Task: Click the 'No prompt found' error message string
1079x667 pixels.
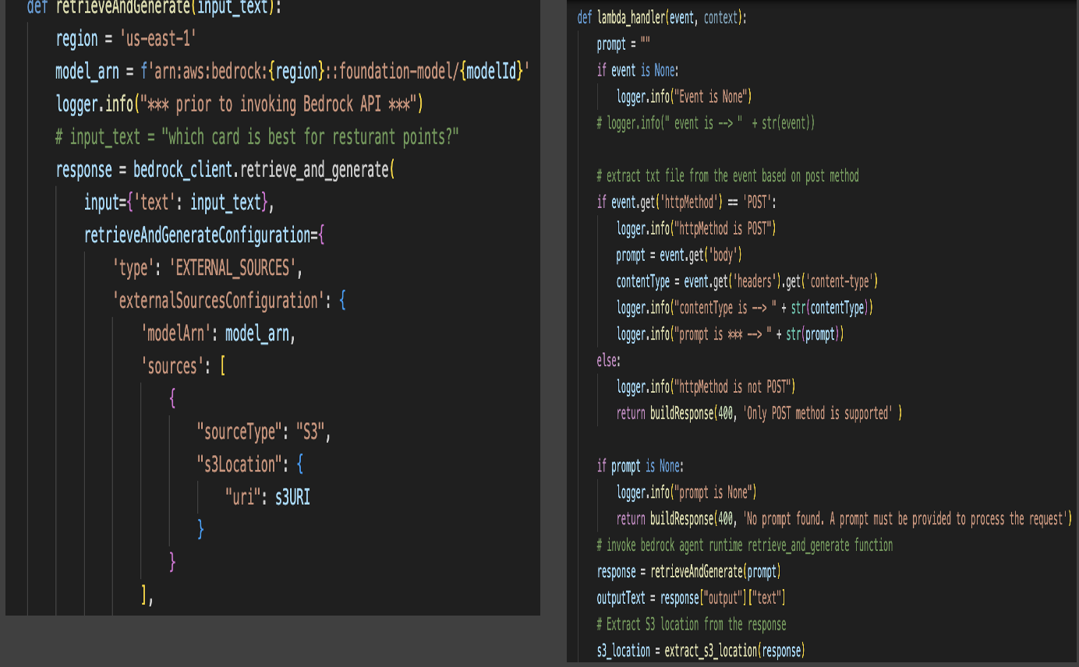Action: [x=904, y=519]
